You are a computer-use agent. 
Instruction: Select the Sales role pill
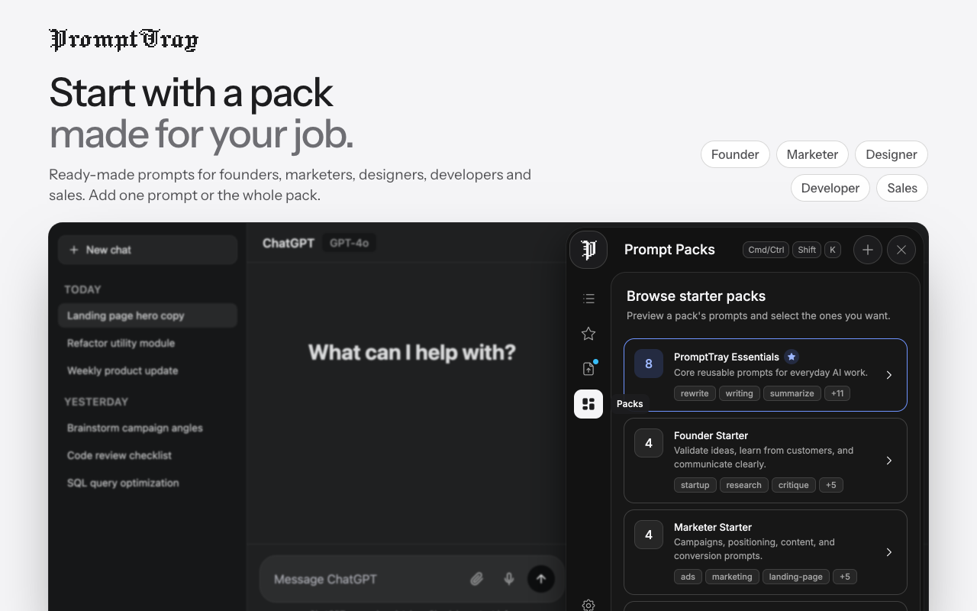[902, 188]
